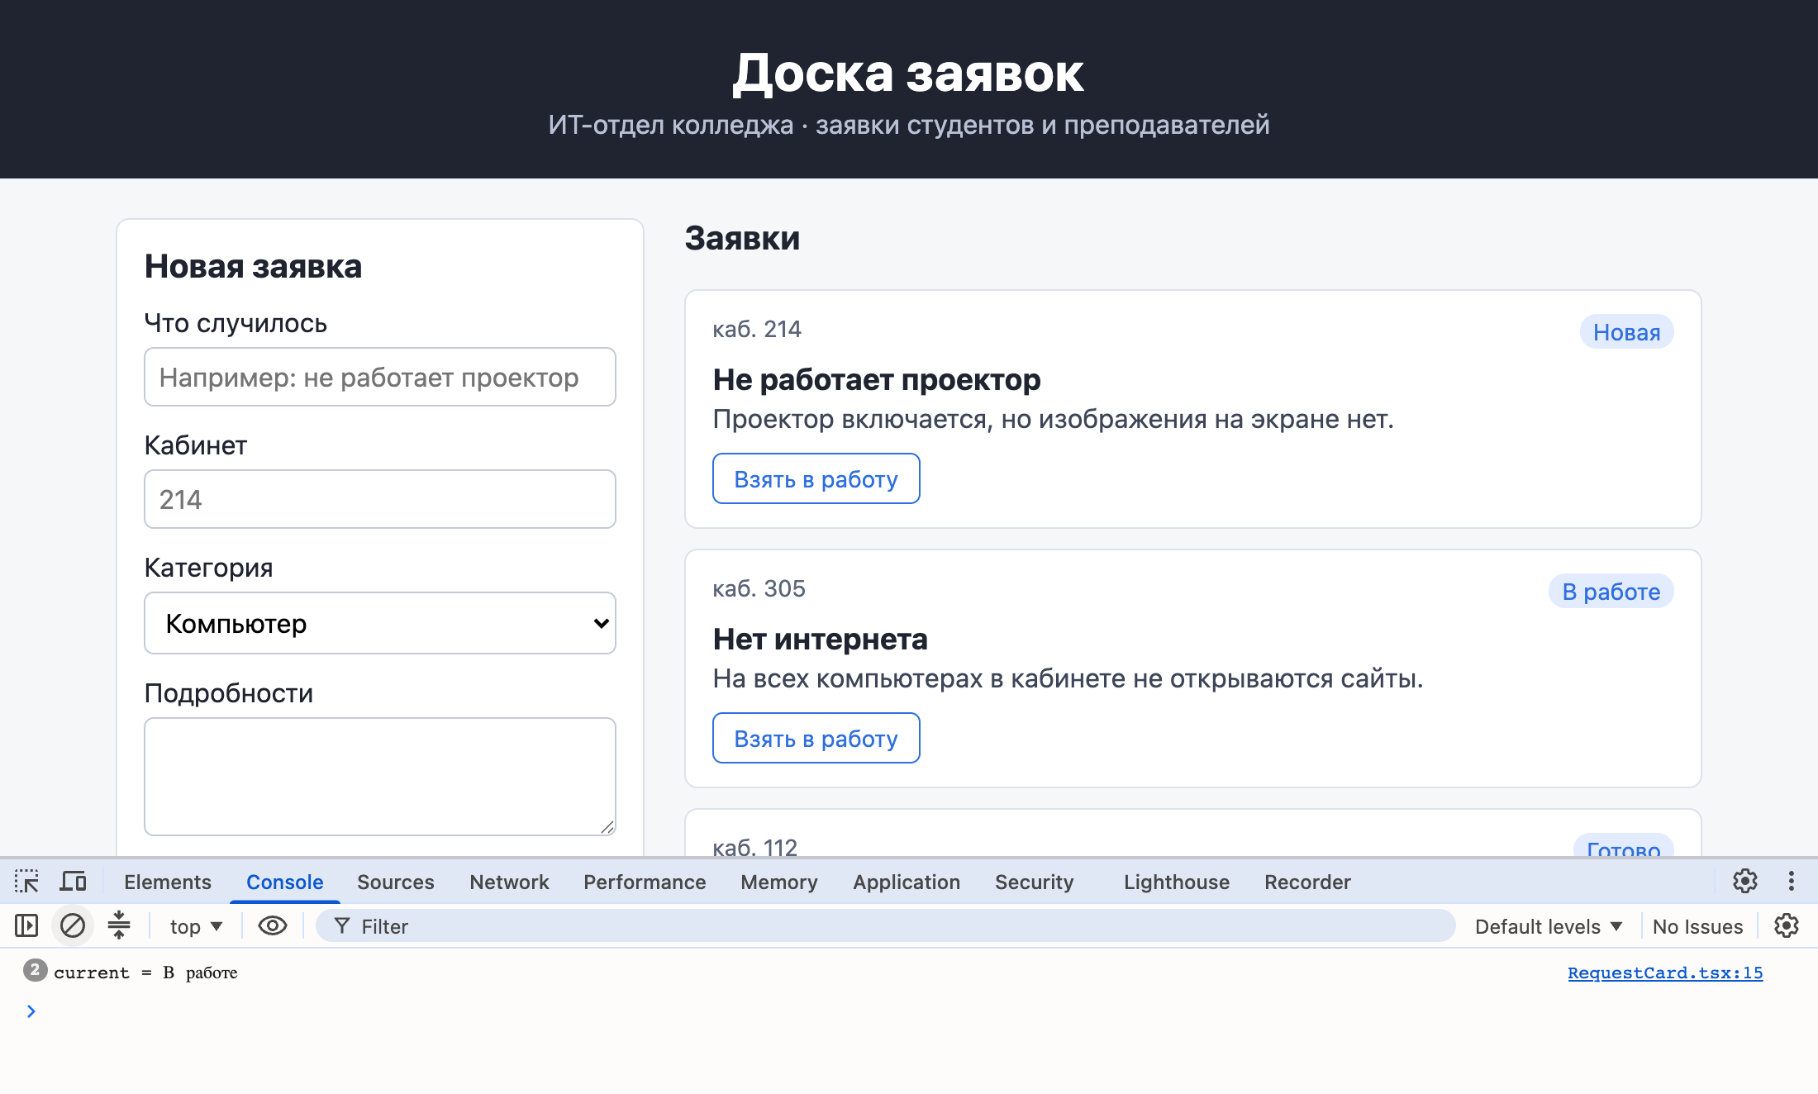Create a live expression with the eye icon
Screen dimensions: 1818x1094
273,926
